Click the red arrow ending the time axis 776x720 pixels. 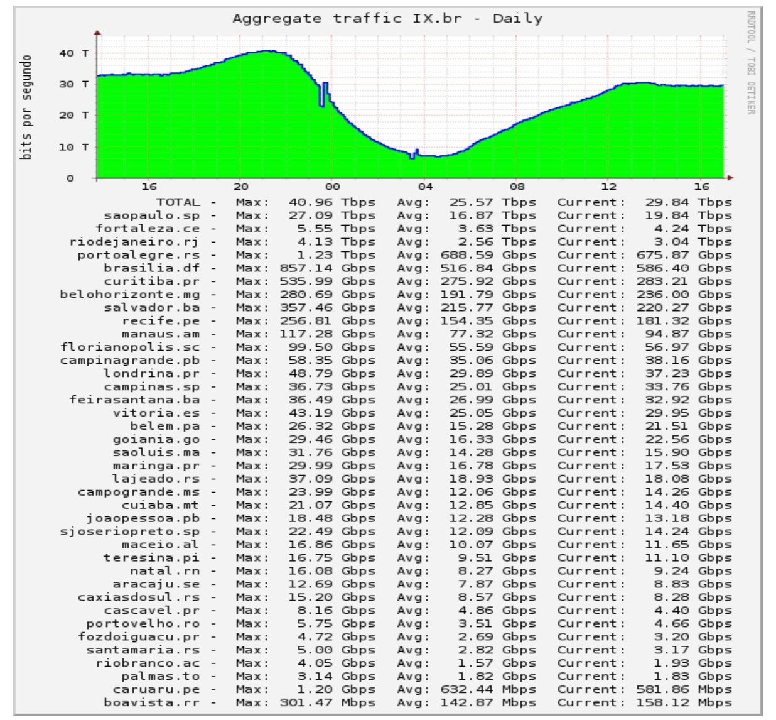pyautogui.click(x=731, y=178)
